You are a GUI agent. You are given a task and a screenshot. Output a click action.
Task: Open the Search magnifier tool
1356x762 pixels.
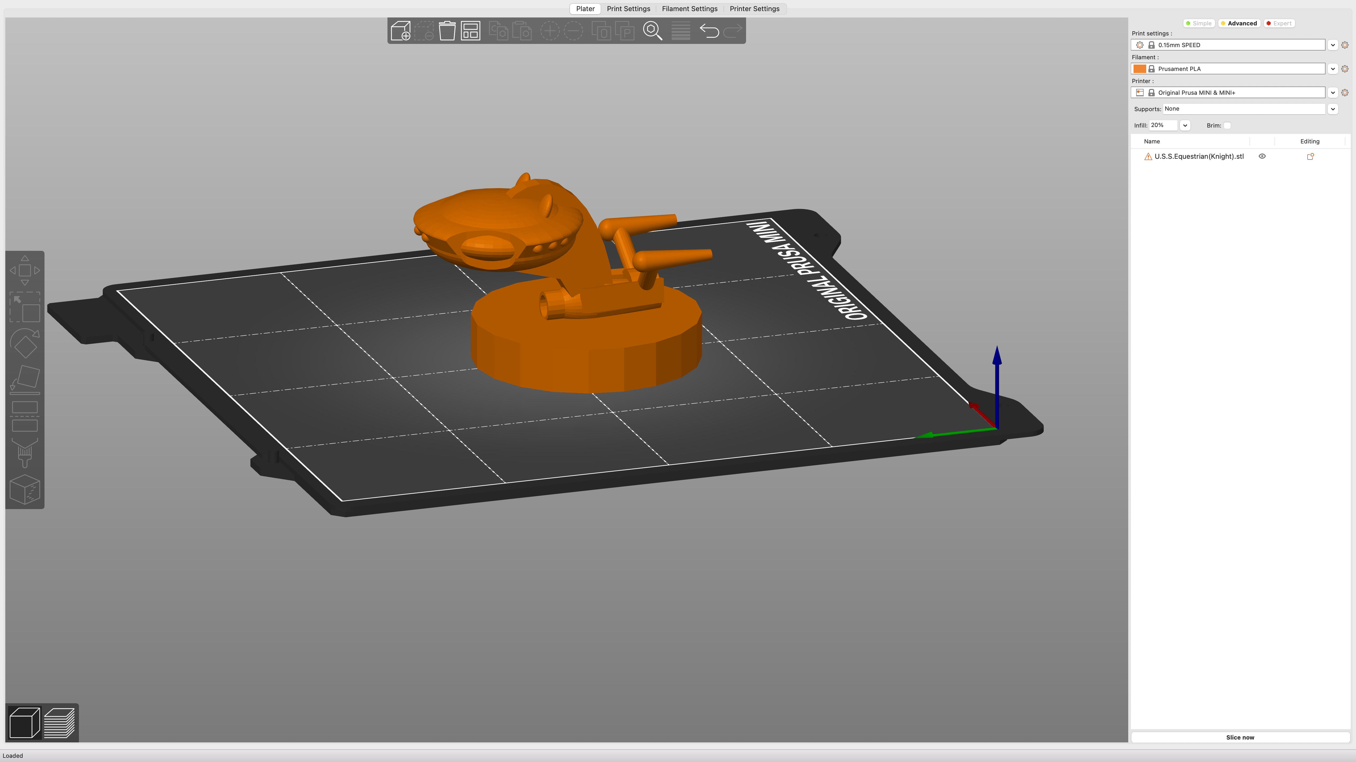pos(653,30)
